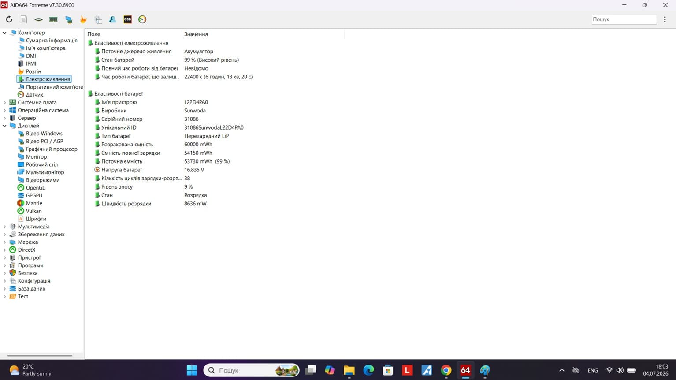Open Google Chrome from the taskbar
676x380 pixels.
point(446,370)
